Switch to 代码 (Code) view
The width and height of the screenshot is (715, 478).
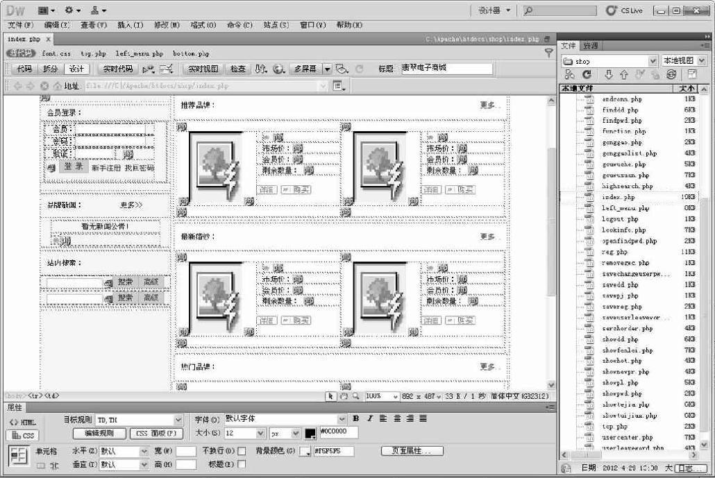[24, 69]
